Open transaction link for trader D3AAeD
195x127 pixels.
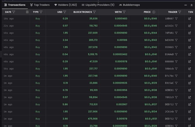pyautogui.click(x=190, y=54)
